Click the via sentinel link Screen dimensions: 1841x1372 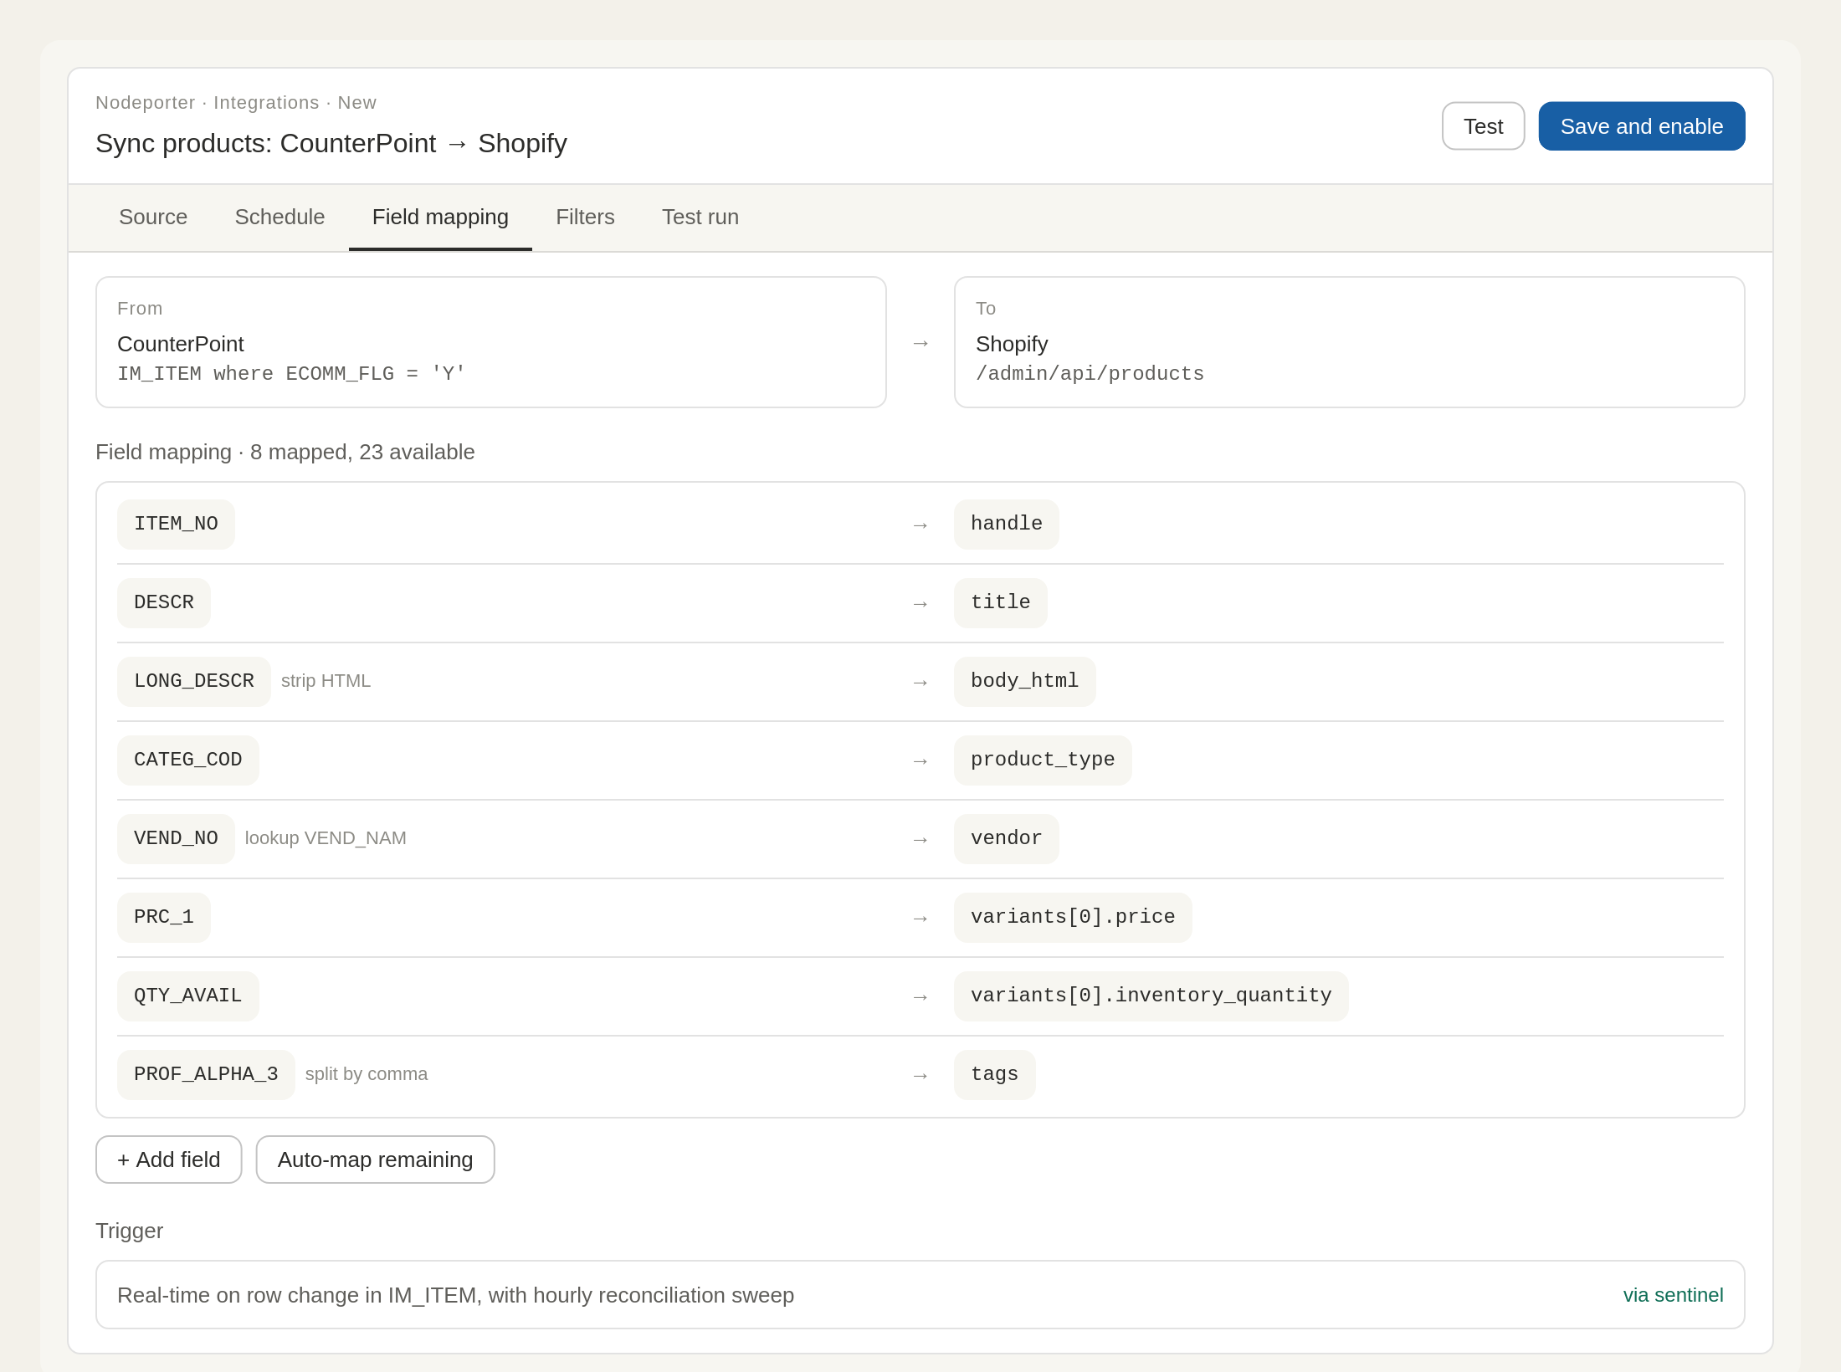[x=1673, y=1295]
